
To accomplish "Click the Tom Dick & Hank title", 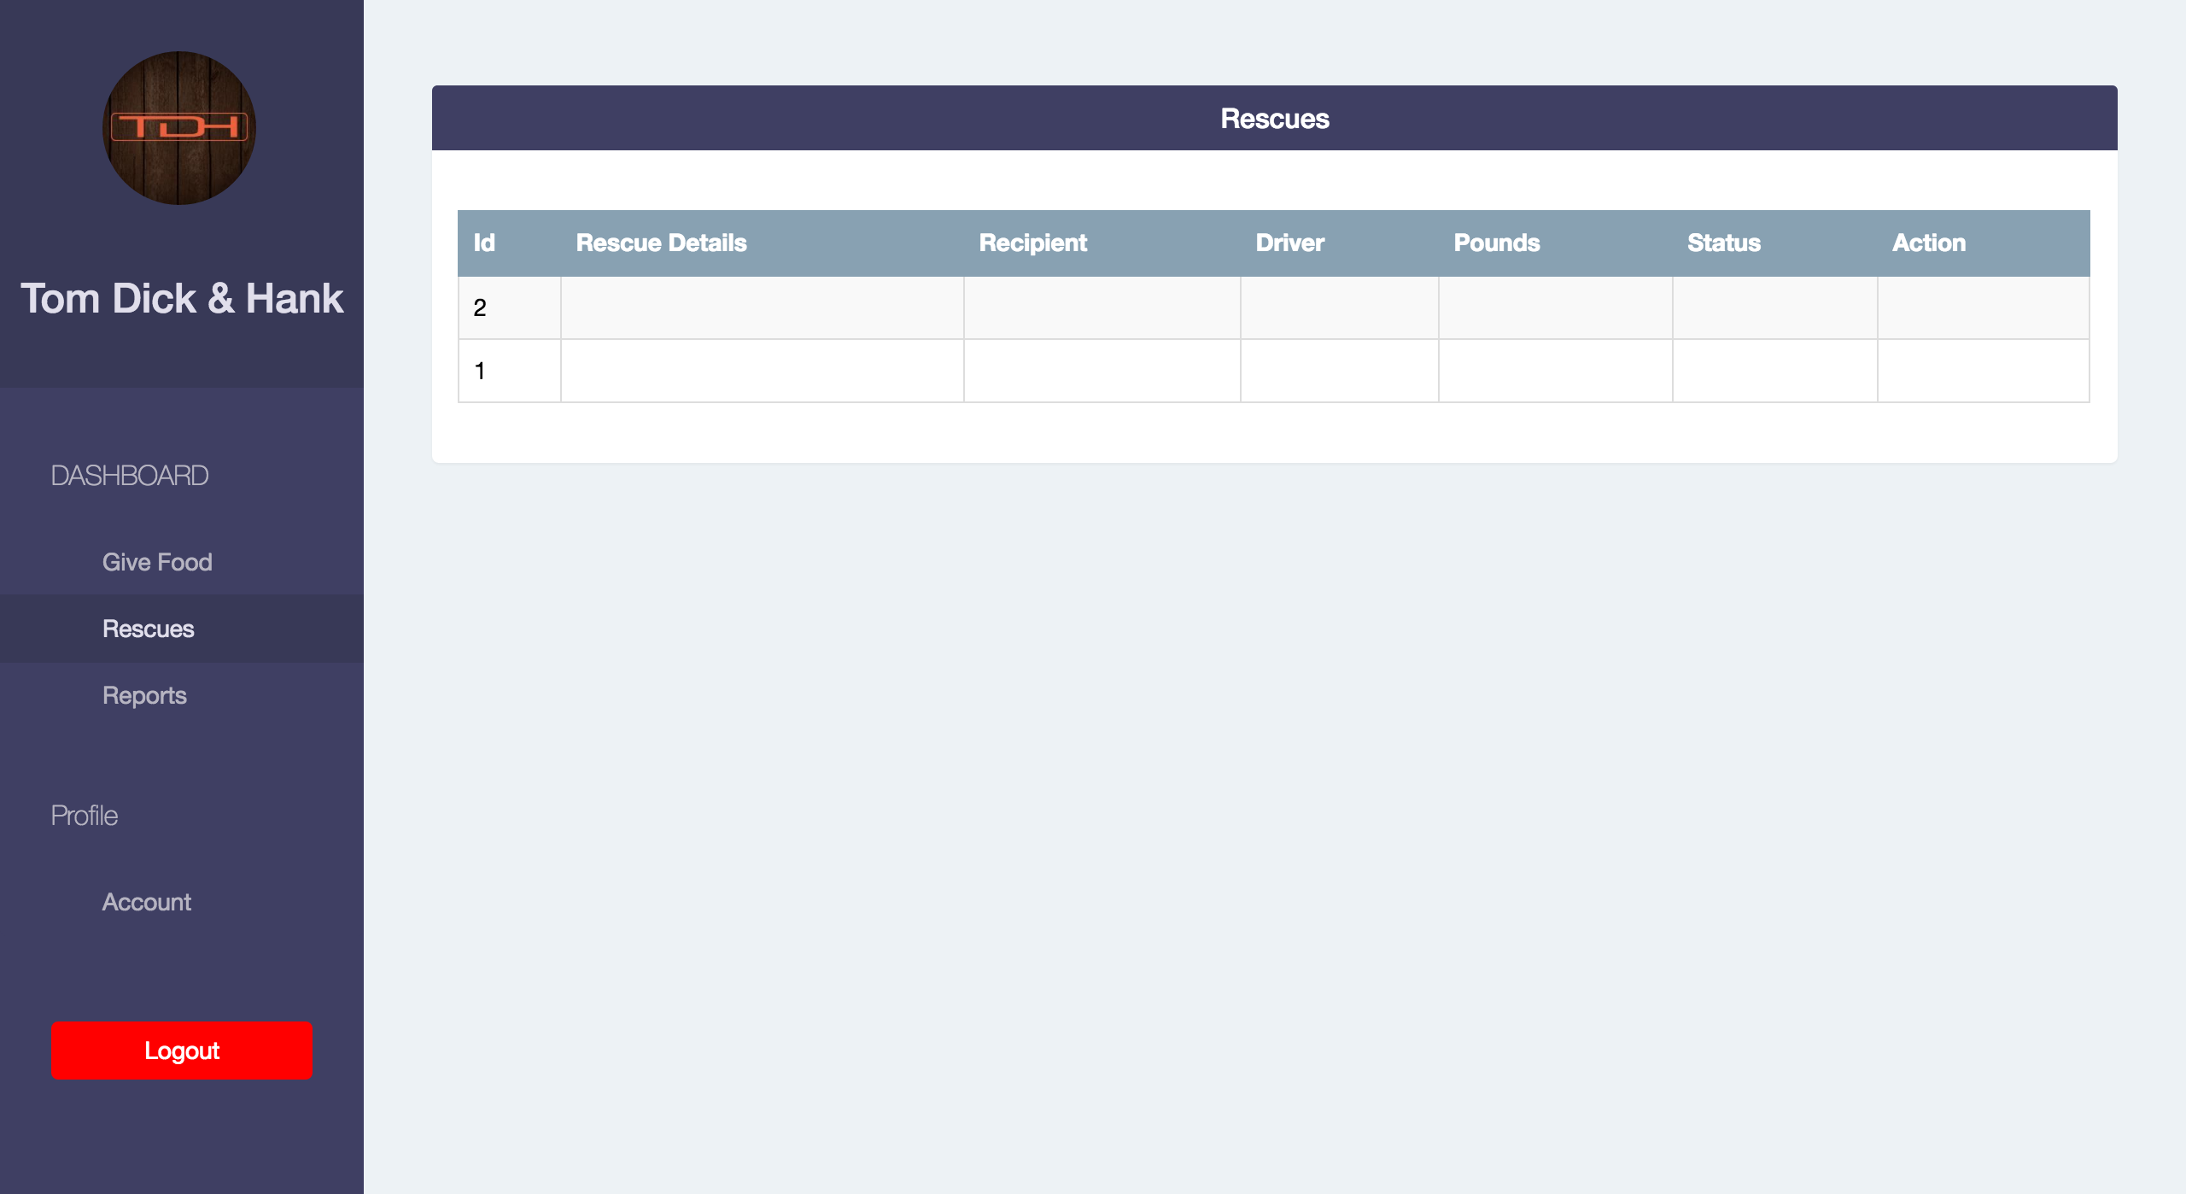I will click(x=182, y=298).
